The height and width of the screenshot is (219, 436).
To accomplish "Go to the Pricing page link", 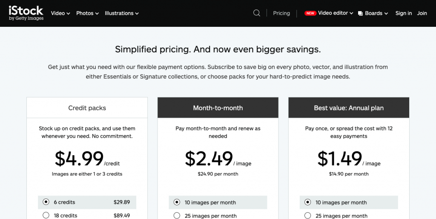I will click(x=281, y=13).
